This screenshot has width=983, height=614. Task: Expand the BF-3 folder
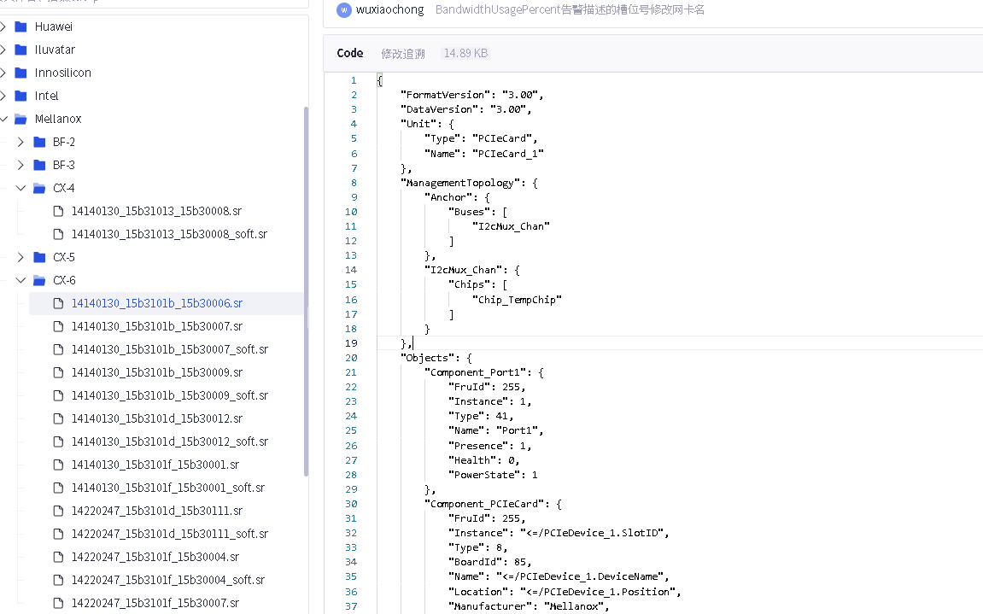(x=21, y=165)
